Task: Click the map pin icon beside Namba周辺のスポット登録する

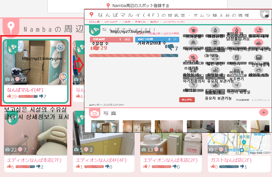Action: click(108, 6)
